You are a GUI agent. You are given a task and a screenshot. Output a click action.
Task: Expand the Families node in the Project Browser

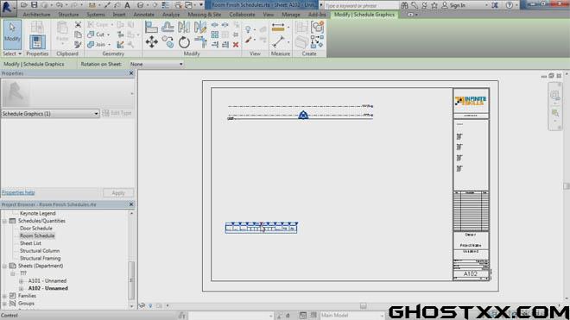click(4, 296)
